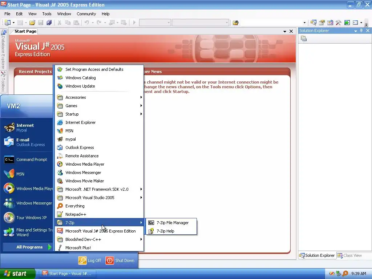Click the New Project toolbar icon
Image resolution: width=372 pixels, height=279 pixels.
pyautogui.click(x=7, y=23)
